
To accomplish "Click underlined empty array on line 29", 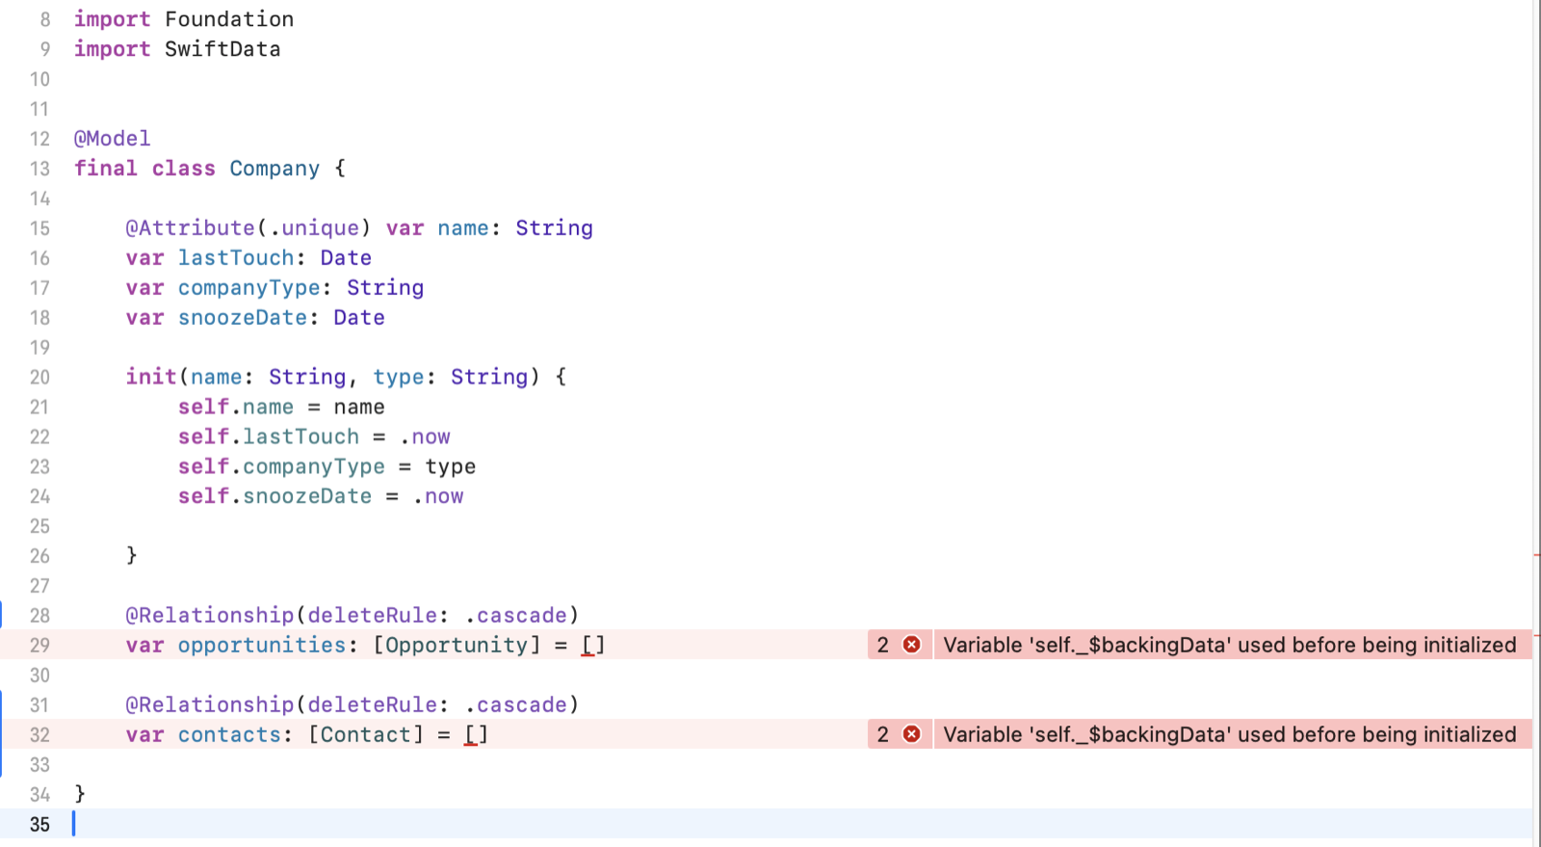I will point(593,646).
